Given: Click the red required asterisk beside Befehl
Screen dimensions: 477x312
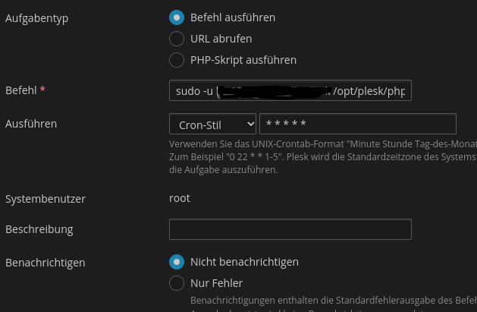Looking at the screenshot, I should (x=42, y=90).
